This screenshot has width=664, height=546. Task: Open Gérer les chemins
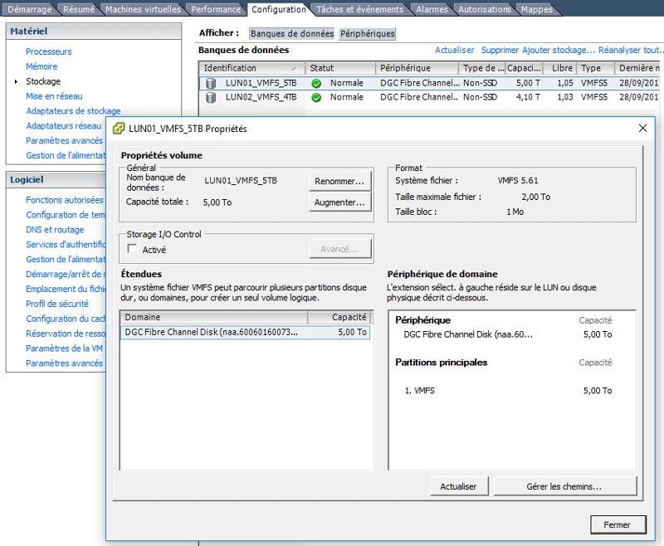point(566,486)
